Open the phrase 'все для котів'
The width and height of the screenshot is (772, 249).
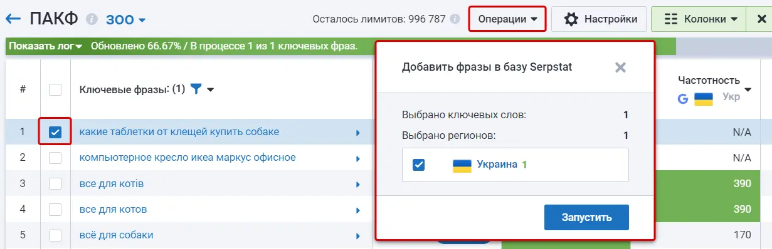click(111, 184)
